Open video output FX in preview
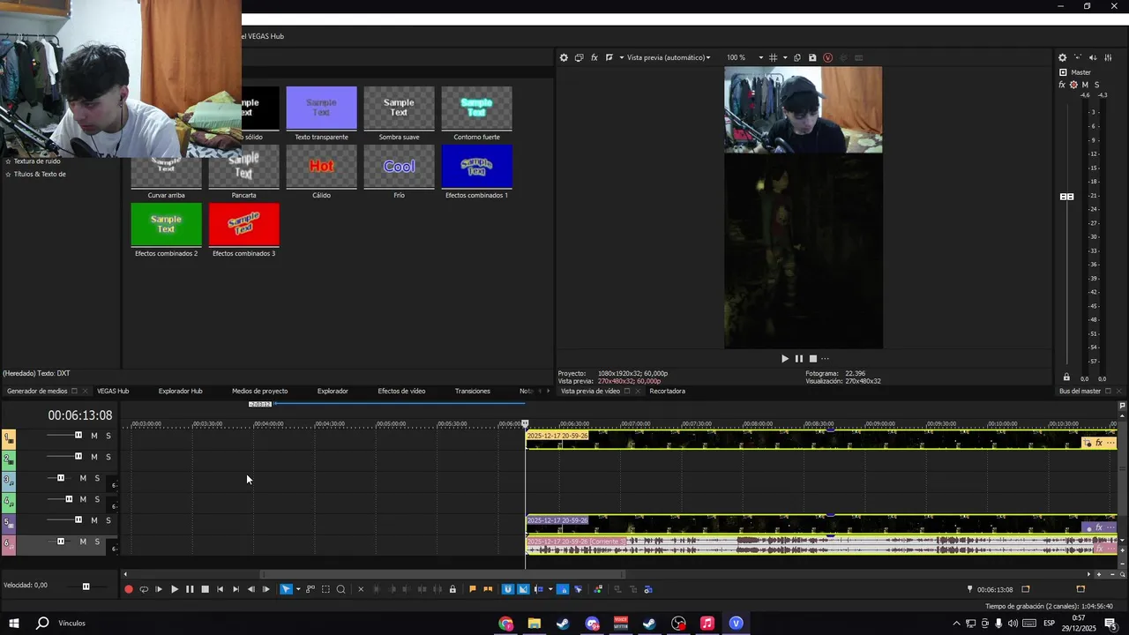The image size is (1129, 635). click(x=594, y=57)
